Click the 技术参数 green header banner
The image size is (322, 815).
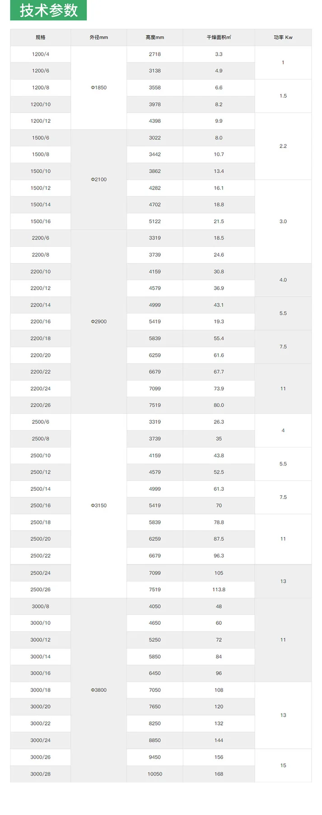[x=48, y=10]
